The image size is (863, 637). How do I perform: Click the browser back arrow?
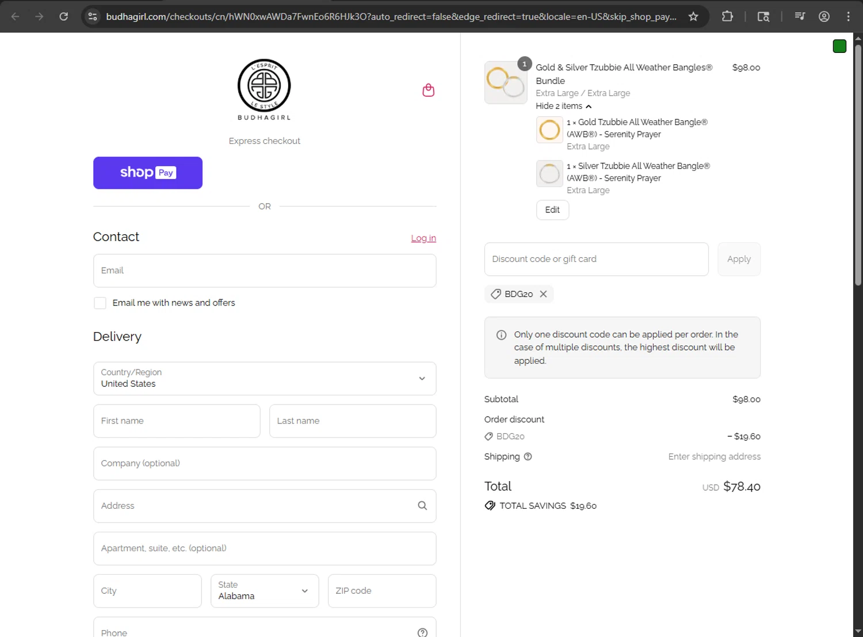coord(16,16)
